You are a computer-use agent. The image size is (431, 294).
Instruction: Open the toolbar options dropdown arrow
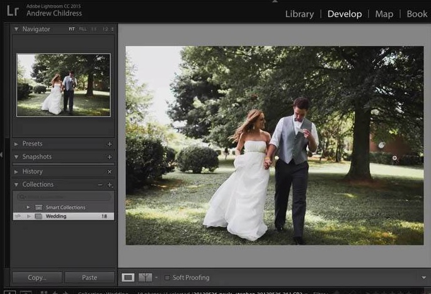[x=423, y=278]
